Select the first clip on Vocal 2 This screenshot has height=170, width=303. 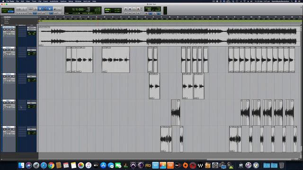coord(154,86)
